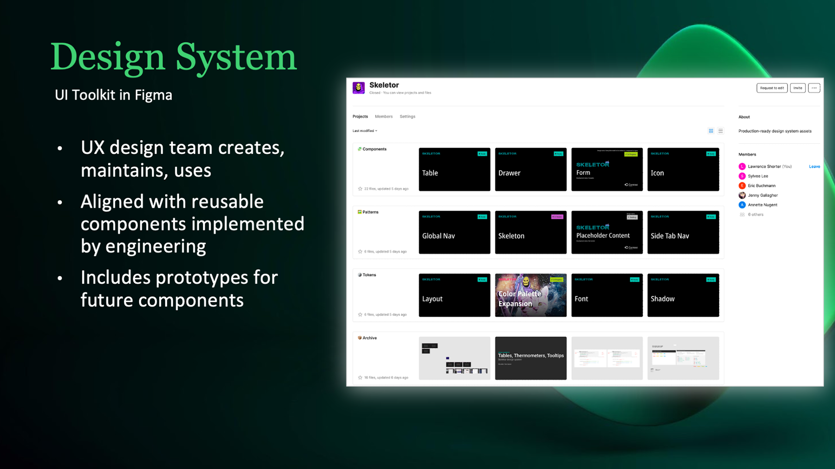The height and width of the screenshot is (469, 835).
Task: Switch to grid view icon
Action: click(x=711, y=131)
